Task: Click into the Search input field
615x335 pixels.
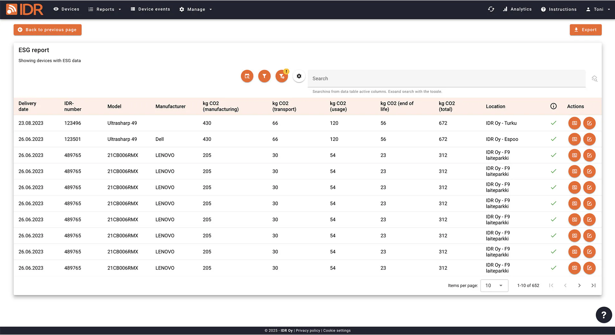Action: point(447,78)
